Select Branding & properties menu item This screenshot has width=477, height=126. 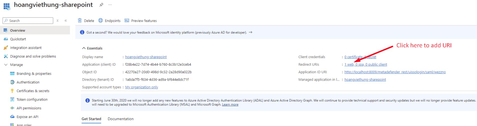pos(34,74)
